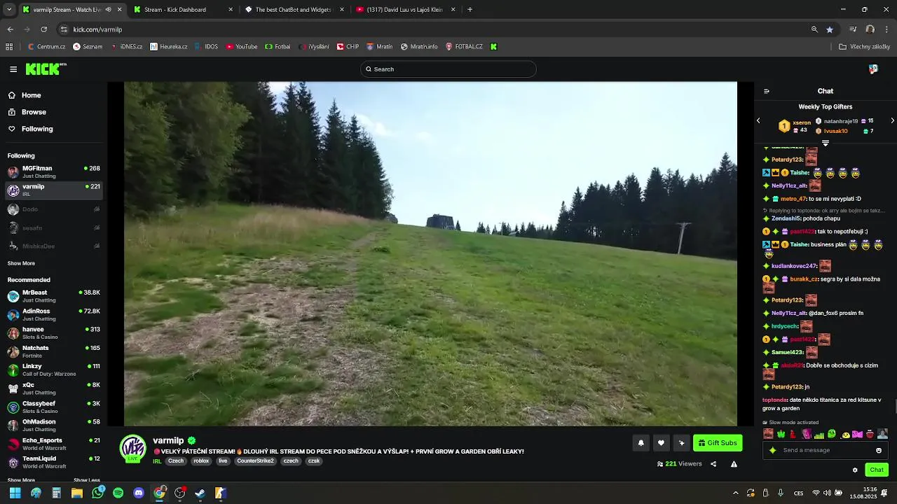The image size is (897, 504).
Task: Open Steam from the taskbar
Action: click(200, 493)
